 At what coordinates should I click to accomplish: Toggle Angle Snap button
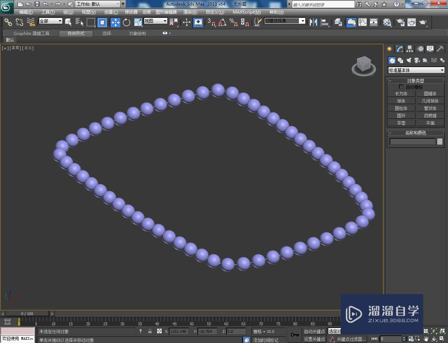(x=222, y=22)
